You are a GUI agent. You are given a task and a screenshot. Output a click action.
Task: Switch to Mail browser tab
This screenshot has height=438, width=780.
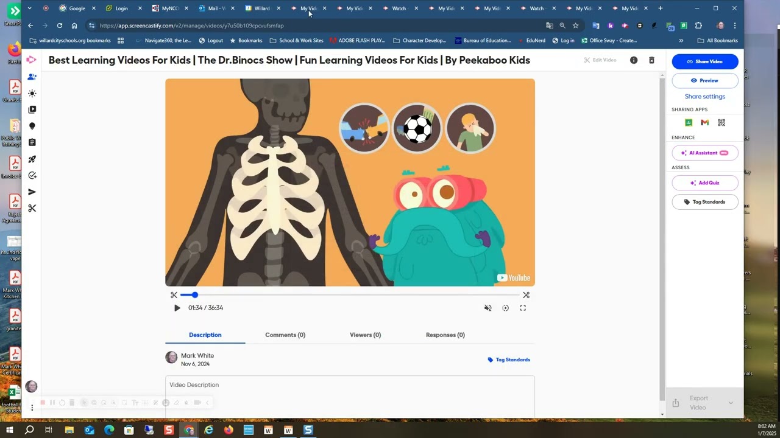pyautogui.click(x=216, y=9)
